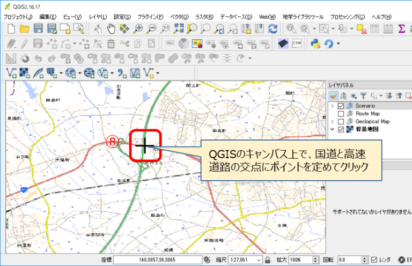The image size is (412, 266).
Task: Click the Add Raster Layer icon
Action: point(25,73)
